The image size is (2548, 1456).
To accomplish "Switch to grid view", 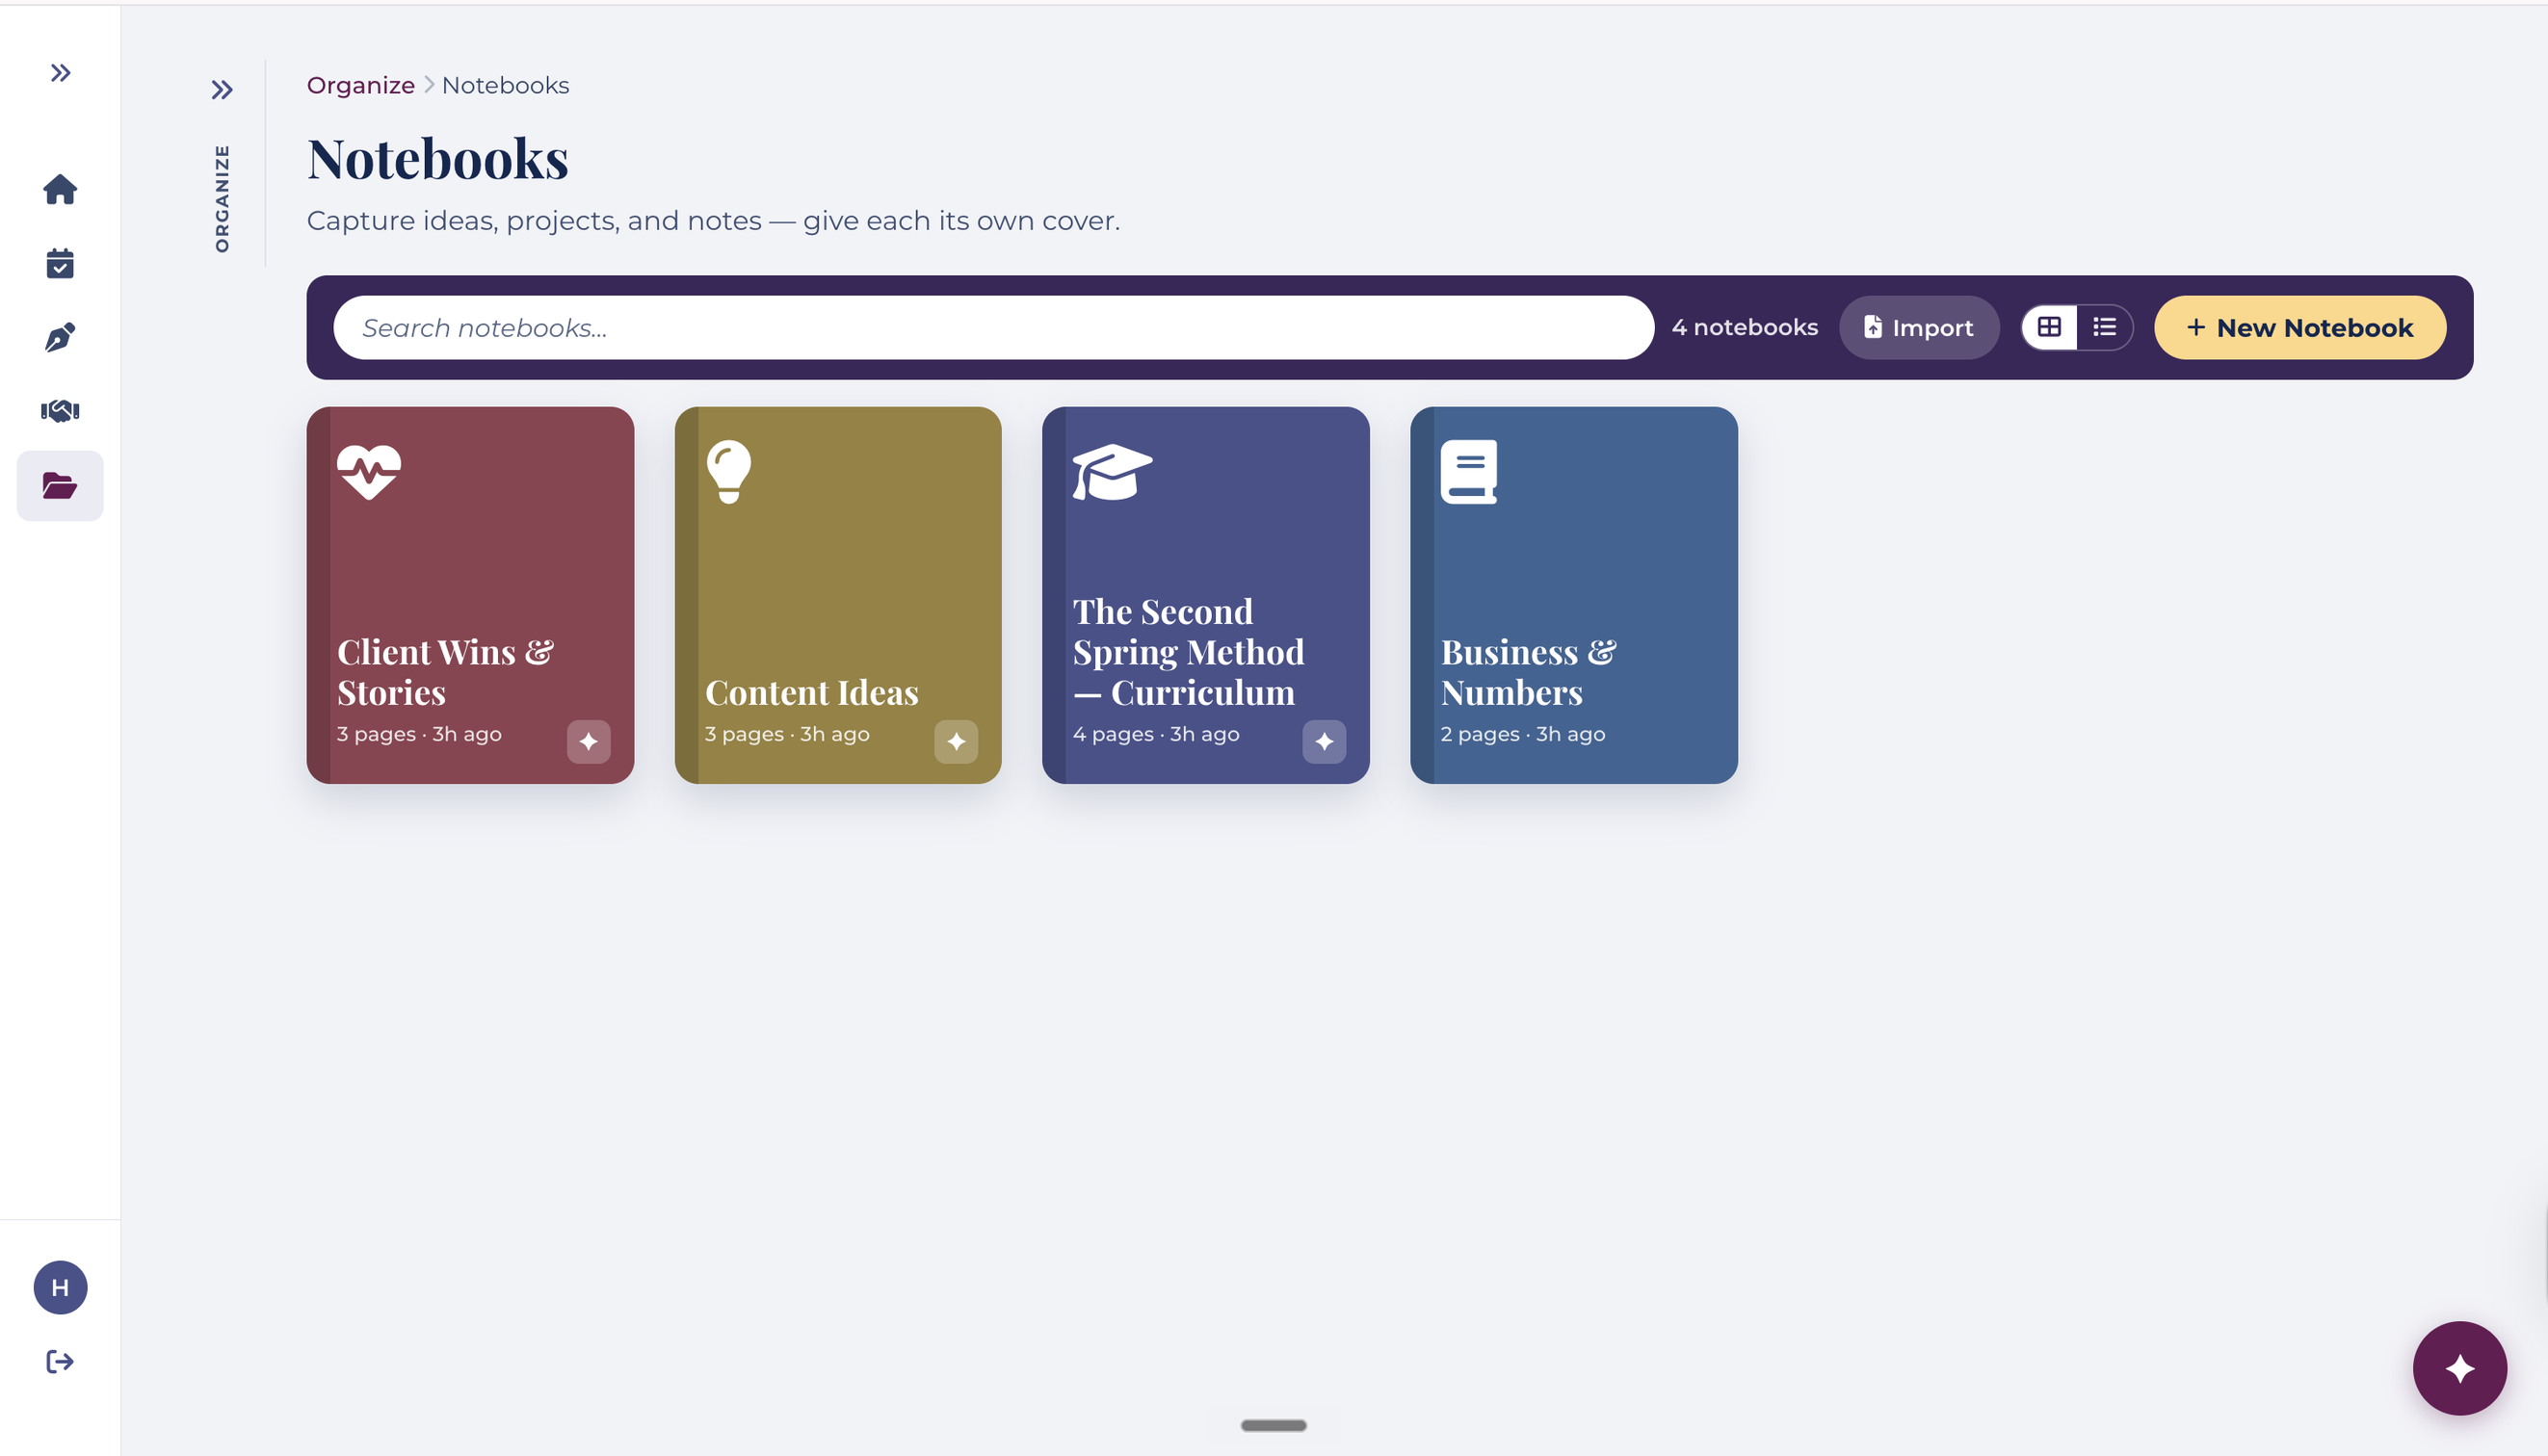I will point(2049,327).
